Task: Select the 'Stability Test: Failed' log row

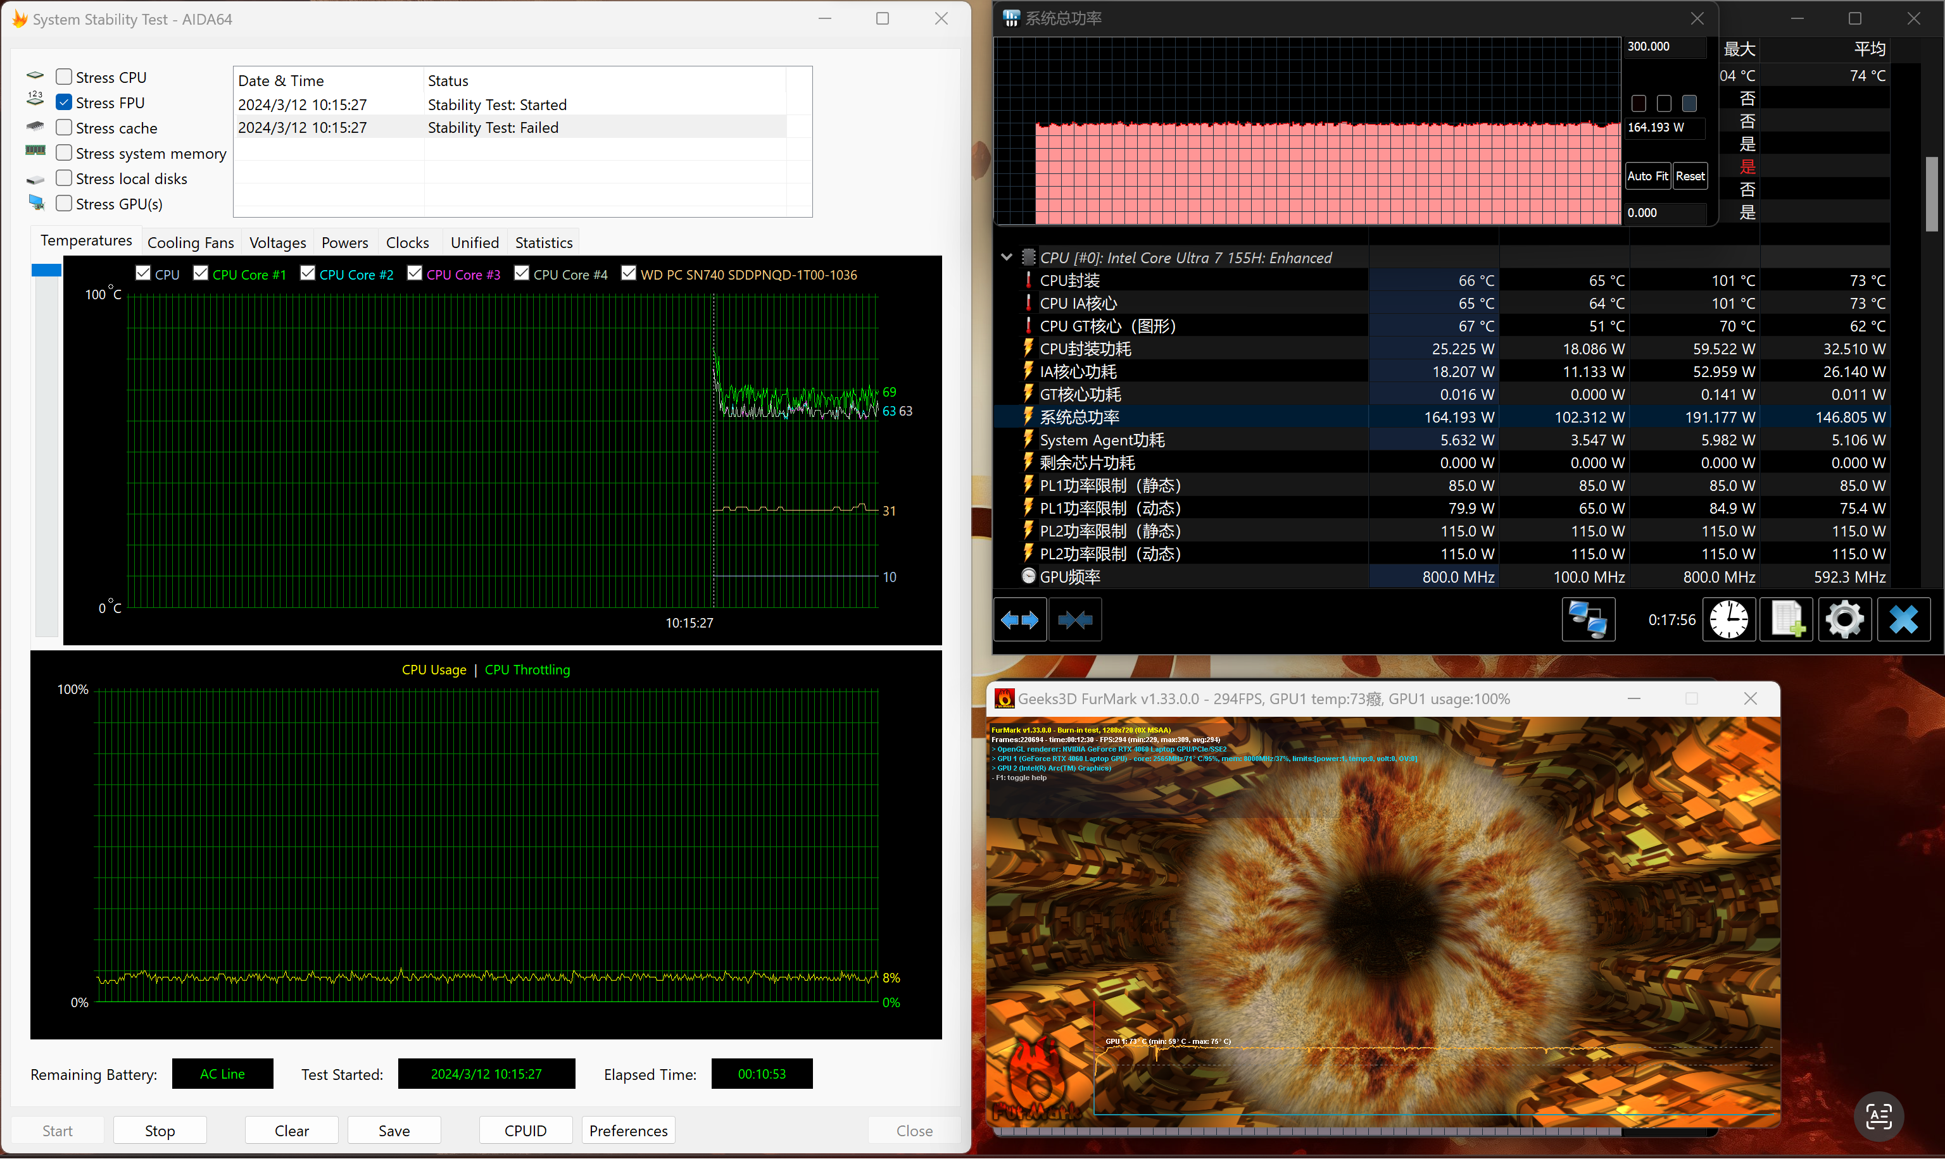Action: click(x=511, y=127)
